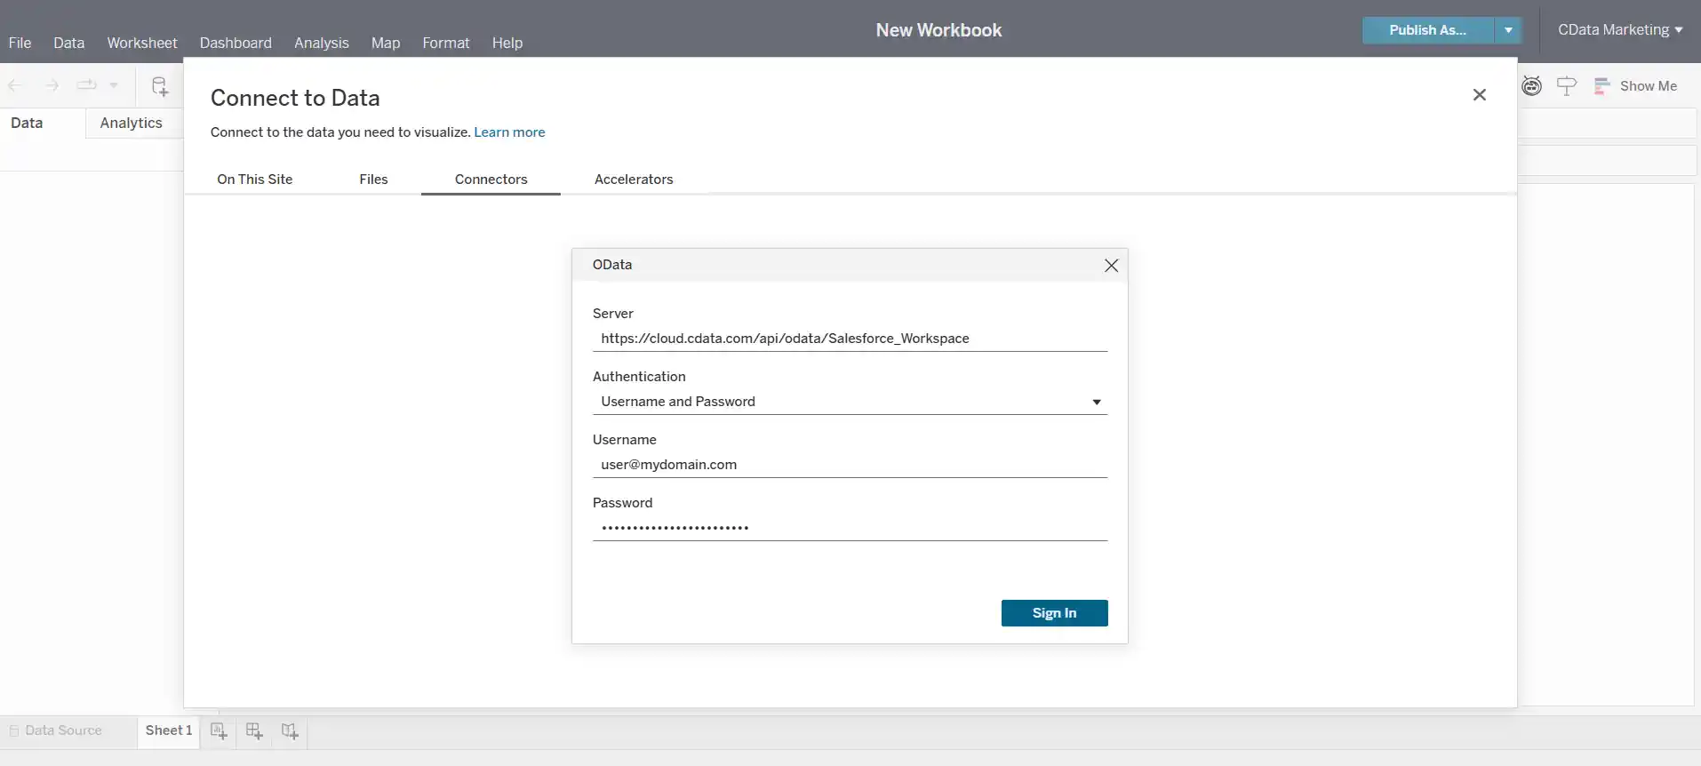Screen dimensions: 1701x766
Task: Close the OData connection dialog
Action: point(1111,266)
